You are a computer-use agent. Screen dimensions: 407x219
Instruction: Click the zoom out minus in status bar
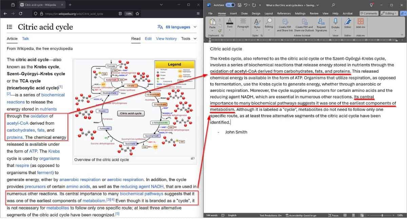[369, 215]
